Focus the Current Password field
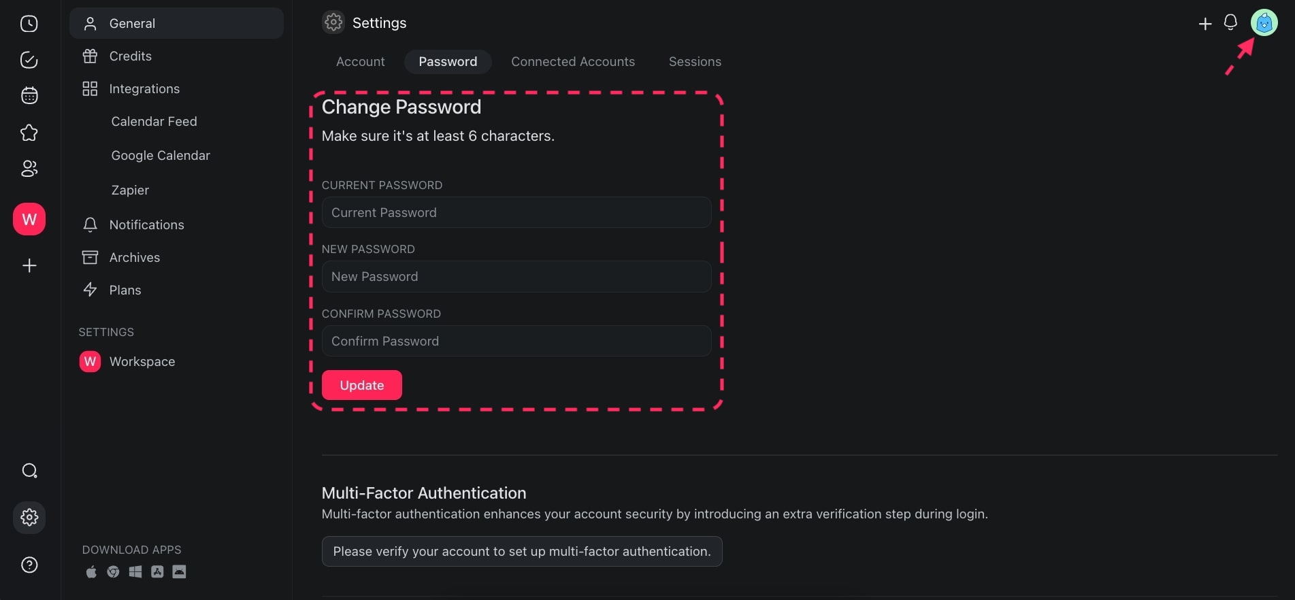1295x600 pixels. pyautogui.click(x=517, y=212)
